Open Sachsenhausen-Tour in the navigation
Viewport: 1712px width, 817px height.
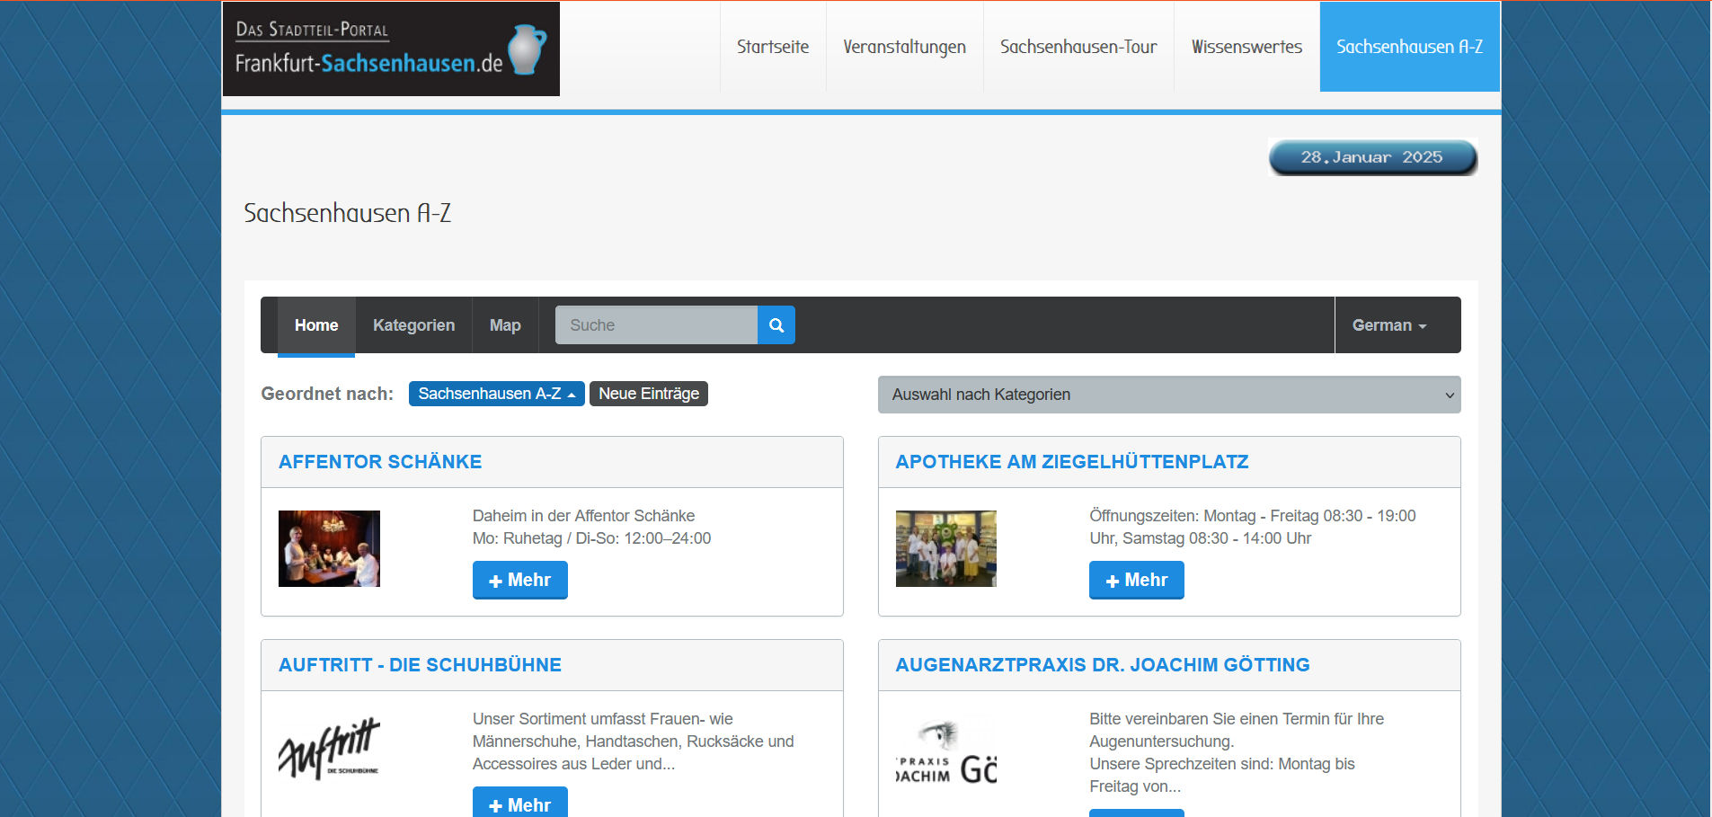tap(1078, 47)
